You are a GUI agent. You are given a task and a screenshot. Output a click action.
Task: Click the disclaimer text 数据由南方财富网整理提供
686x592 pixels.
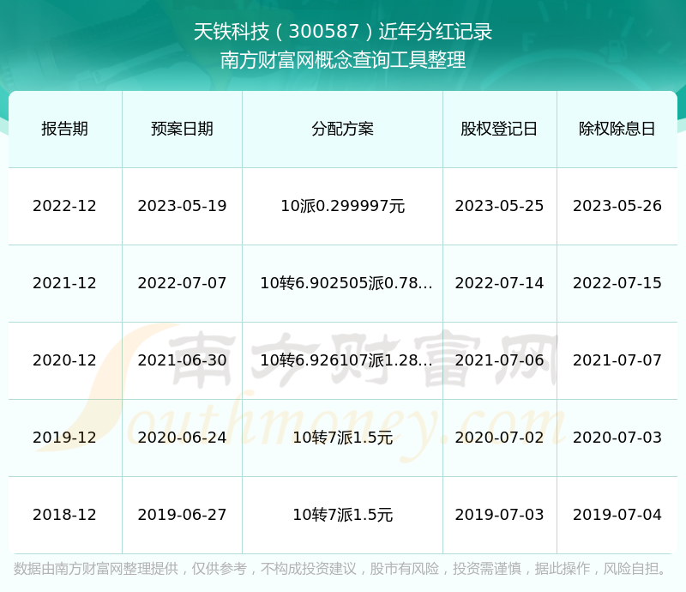[x=96, y=568]
